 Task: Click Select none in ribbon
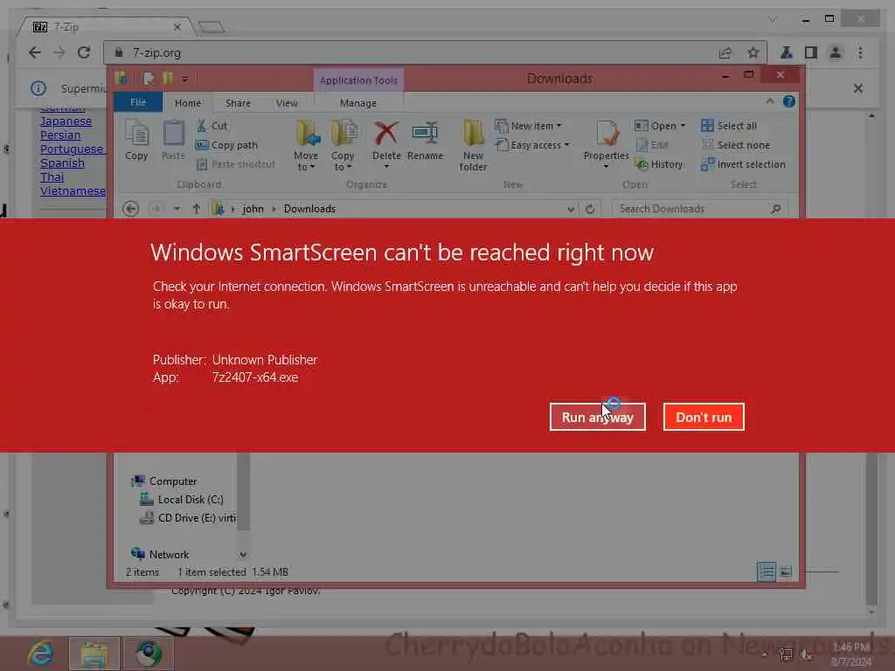click(x=735, y=145)
